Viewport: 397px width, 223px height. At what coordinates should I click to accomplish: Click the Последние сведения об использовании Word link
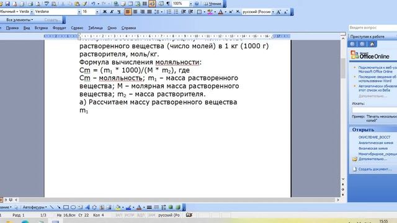tap(378, 79)
